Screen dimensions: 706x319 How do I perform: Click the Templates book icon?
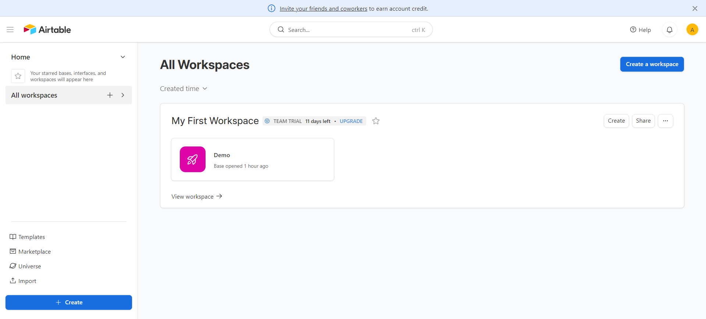click(13, 237)
